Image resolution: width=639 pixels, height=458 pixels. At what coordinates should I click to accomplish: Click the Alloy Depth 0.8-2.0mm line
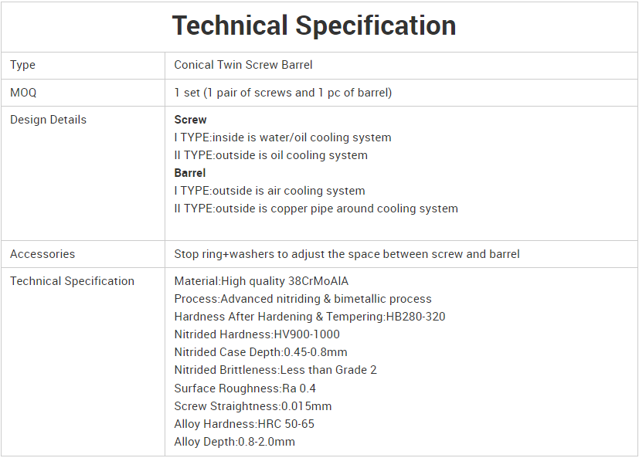pyautogui.click(x=235, y=442)
